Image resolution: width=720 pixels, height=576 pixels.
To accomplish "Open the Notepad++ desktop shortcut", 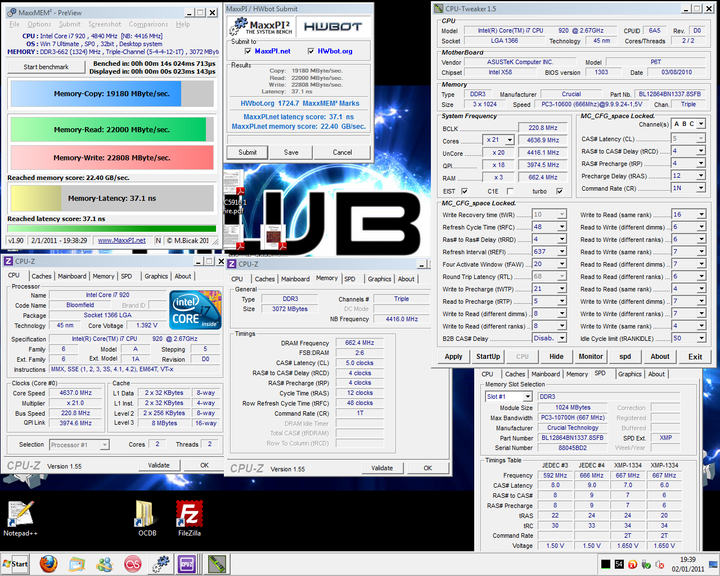I will tap(21, 518).
